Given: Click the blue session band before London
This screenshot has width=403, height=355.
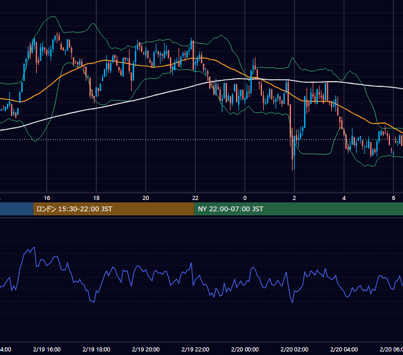Looking at the screenshot, I should tap(17, 209).
